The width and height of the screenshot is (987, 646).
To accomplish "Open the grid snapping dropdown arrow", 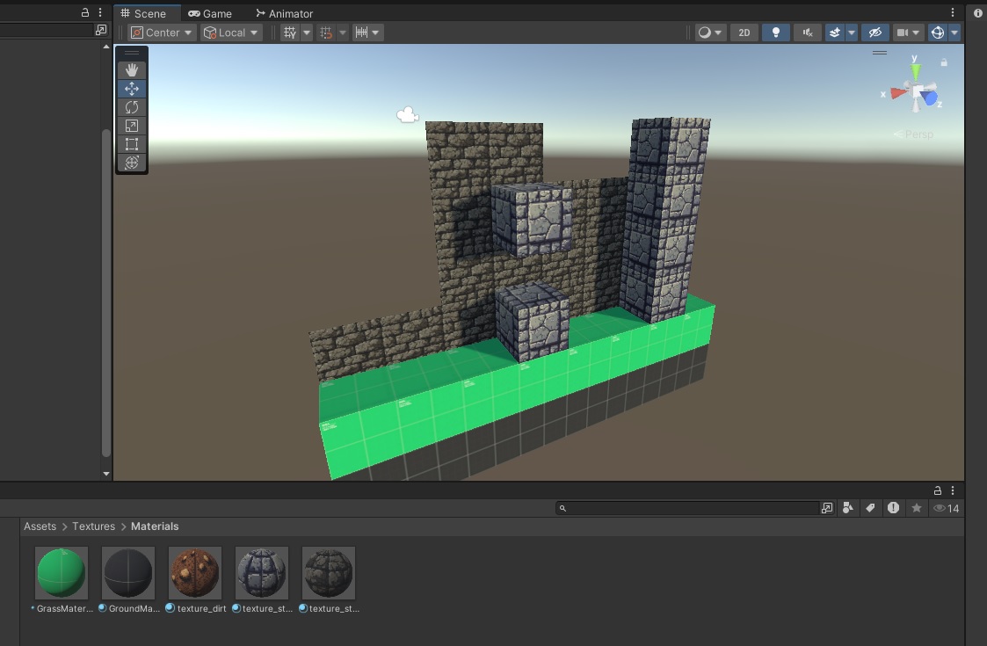I will click(343, 33).
